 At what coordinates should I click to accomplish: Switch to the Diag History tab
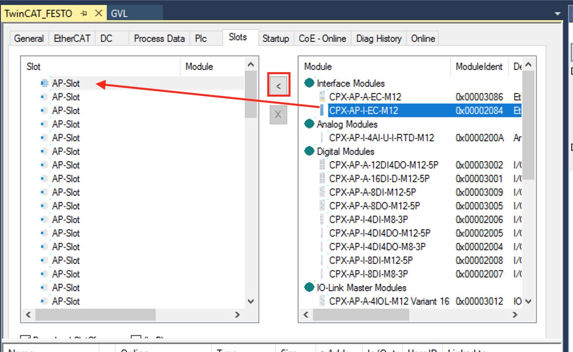point(379,38)
